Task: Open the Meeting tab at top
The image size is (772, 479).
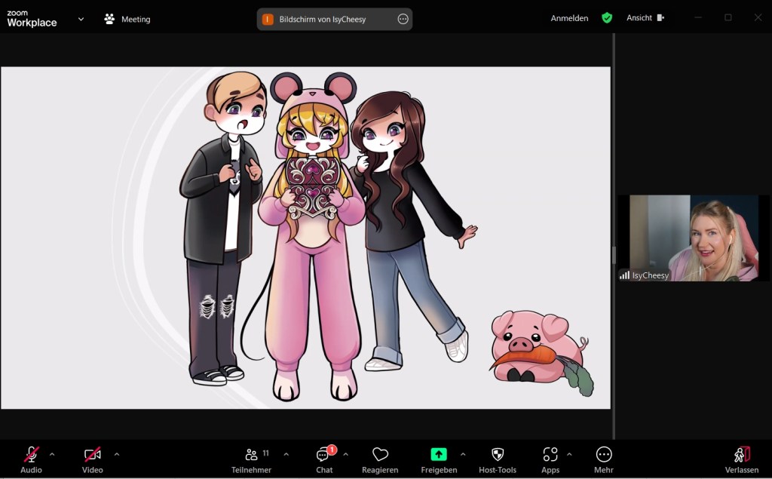Action: click(x=127, y=19)
